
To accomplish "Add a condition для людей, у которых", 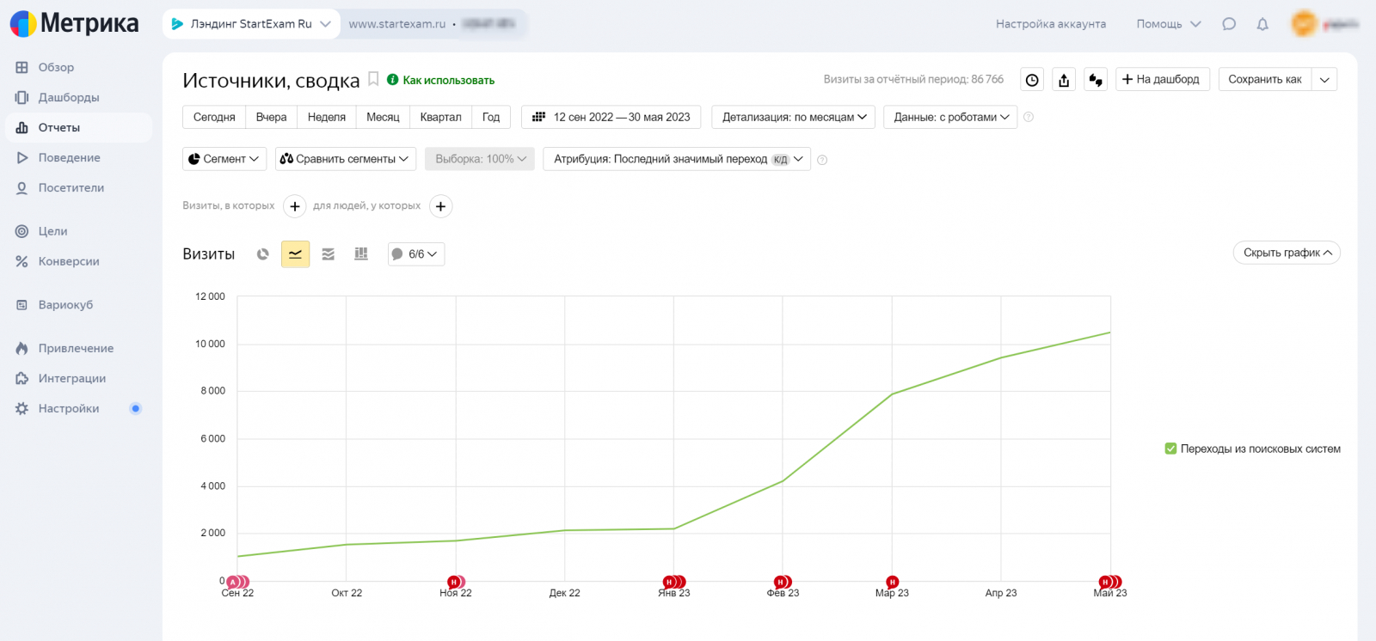I will click(440, 206).
